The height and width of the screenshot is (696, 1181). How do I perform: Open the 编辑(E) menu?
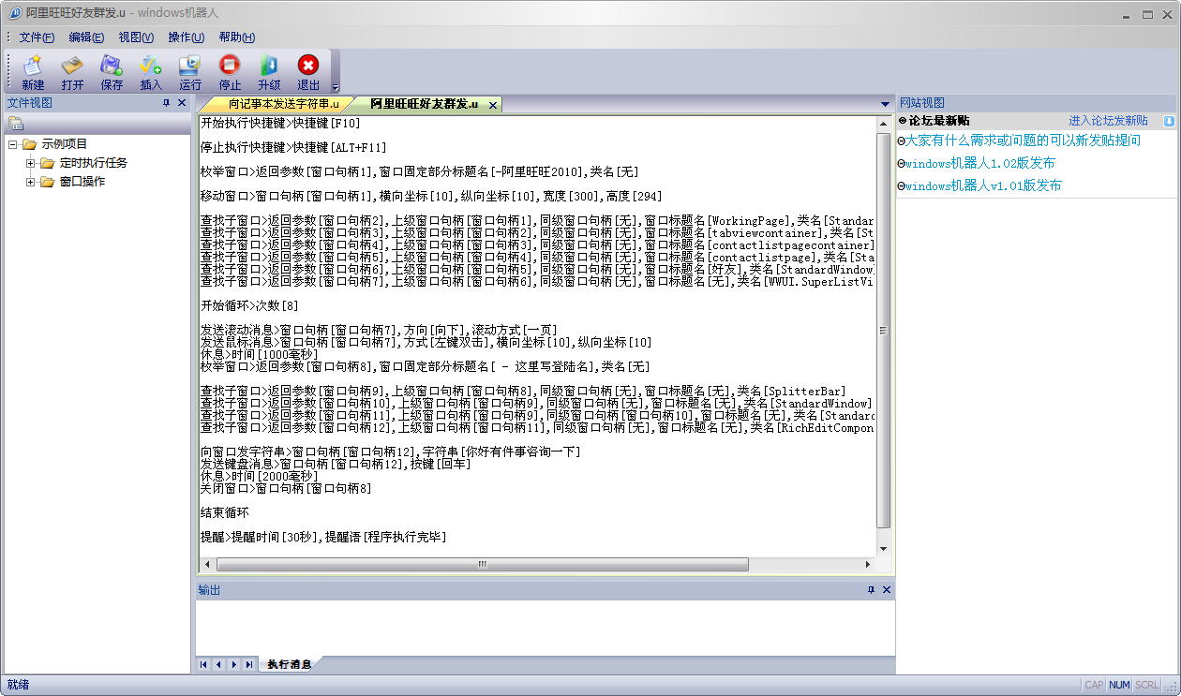point(86,37)
